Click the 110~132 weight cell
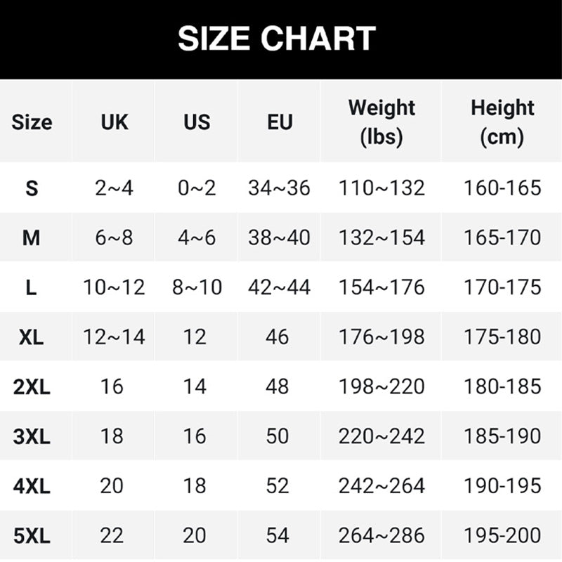Image resolution: width=562 pixels, height=562 pixels. [381, 188]
